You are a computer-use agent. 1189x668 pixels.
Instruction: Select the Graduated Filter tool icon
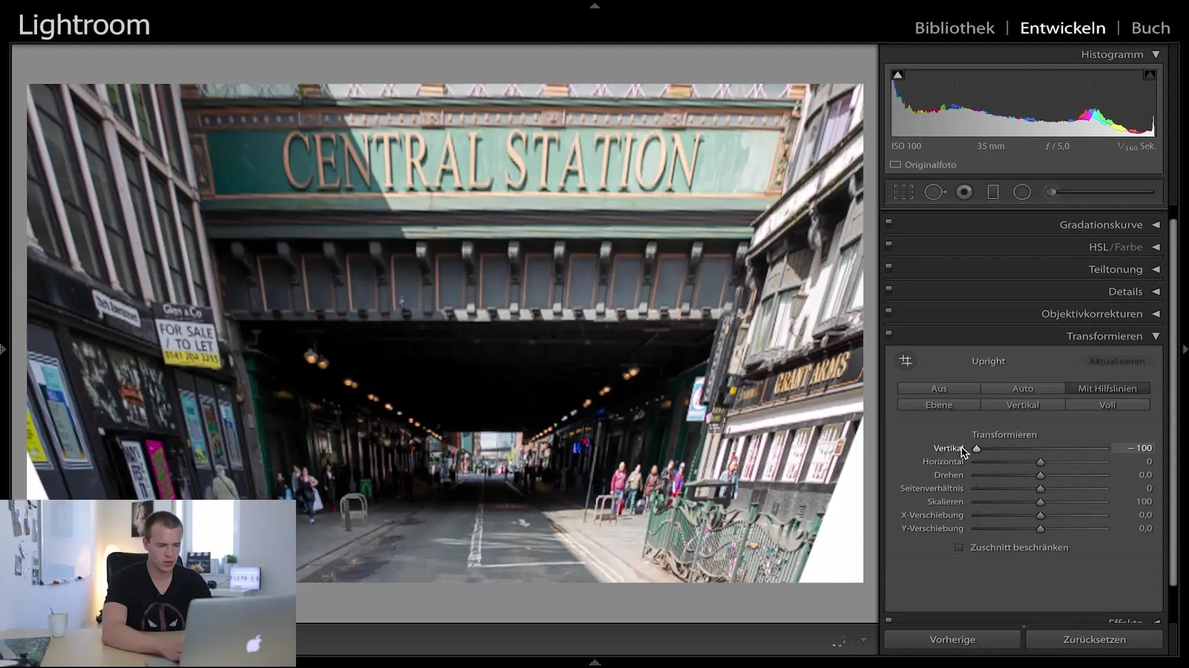click(x=993, y=192)
